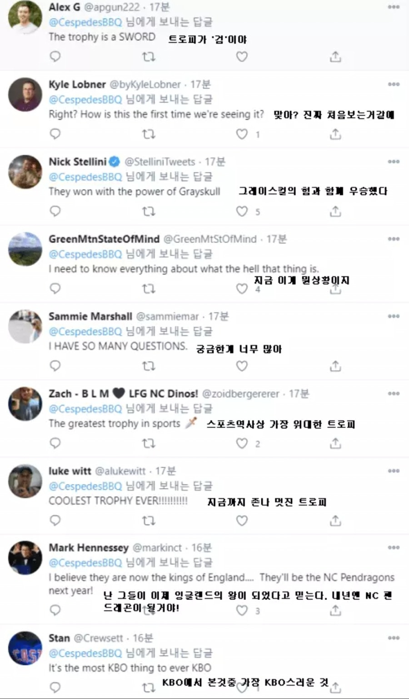Screen dimensions: 409x699
Task: Retweet Kyle Lobner's reply
Action: click(x=149, y=134)
